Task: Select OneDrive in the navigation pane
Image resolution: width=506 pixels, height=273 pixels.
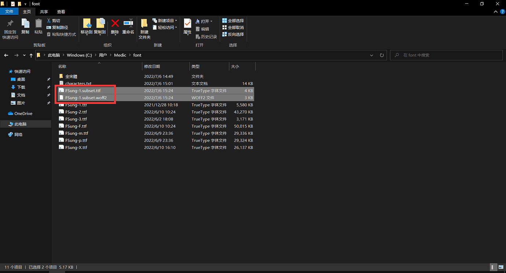Action: click(23, 113)
